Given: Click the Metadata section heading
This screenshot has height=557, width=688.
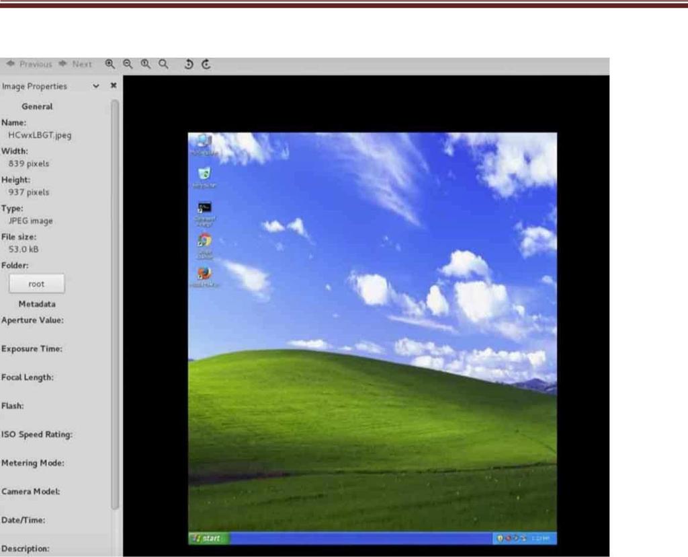Looking at the screenshot, I should click(37, 304).
